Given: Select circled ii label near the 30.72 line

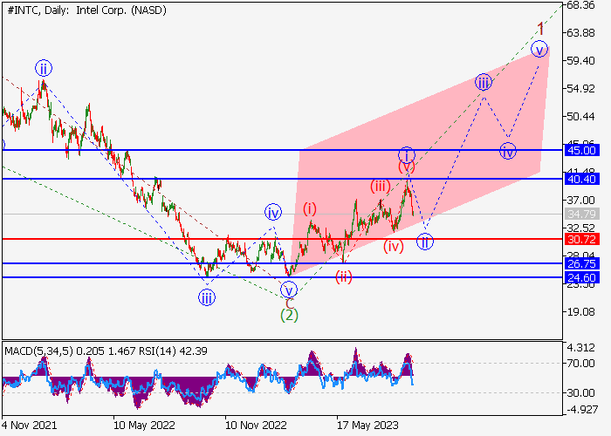Looking at the screenshot, I should (x=425, y=242).
